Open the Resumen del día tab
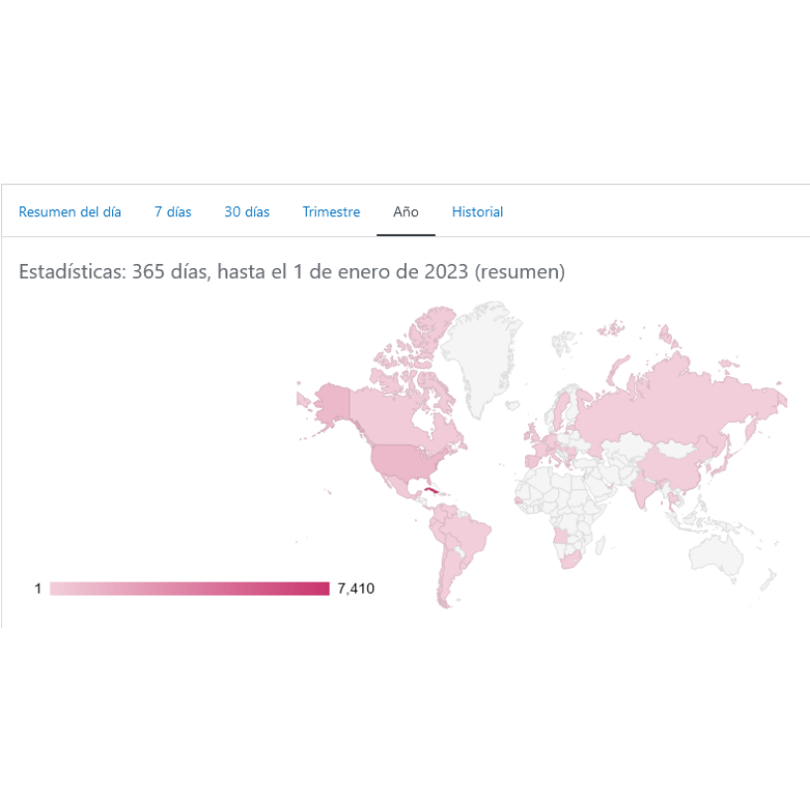The image size is (810, 810). [69, 211]
